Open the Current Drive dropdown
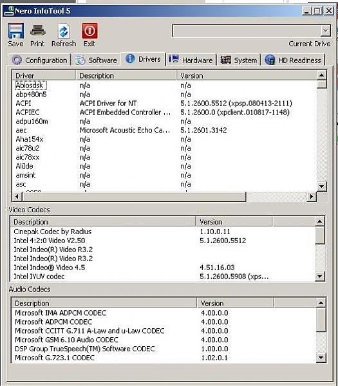Viewport: 338px width, 386px height. (x=325, y=31)
